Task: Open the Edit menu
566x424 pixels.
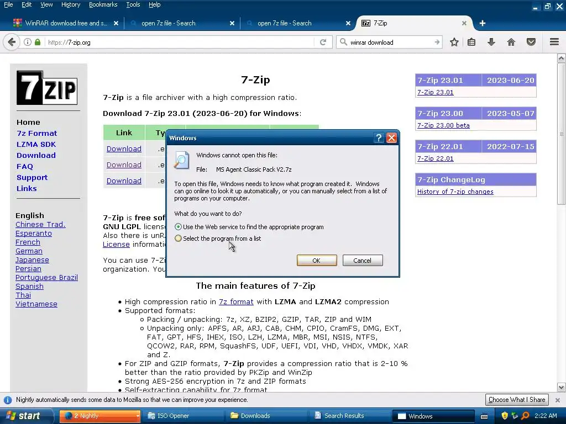Action: tap(27, 4)
